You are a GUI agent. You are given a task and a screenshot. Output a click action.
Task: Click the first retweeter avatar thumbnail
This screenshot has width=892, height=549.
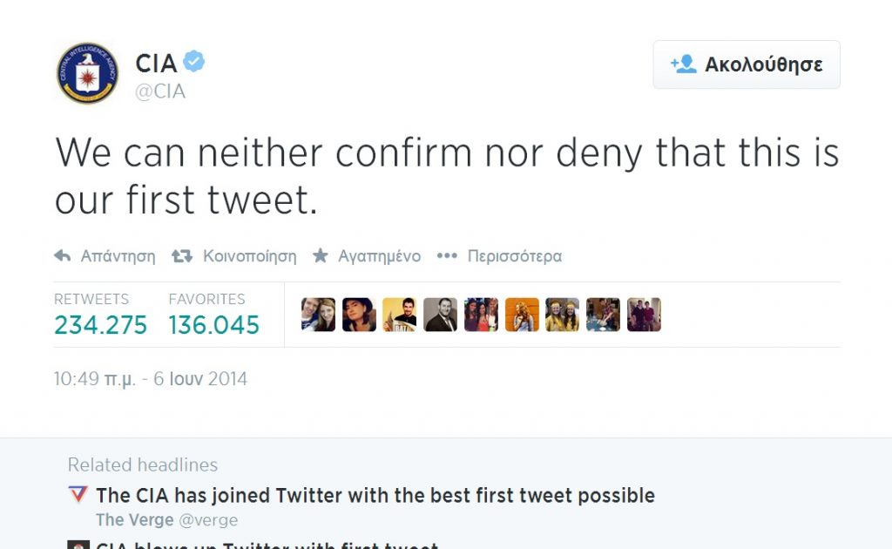coord(318,315)
